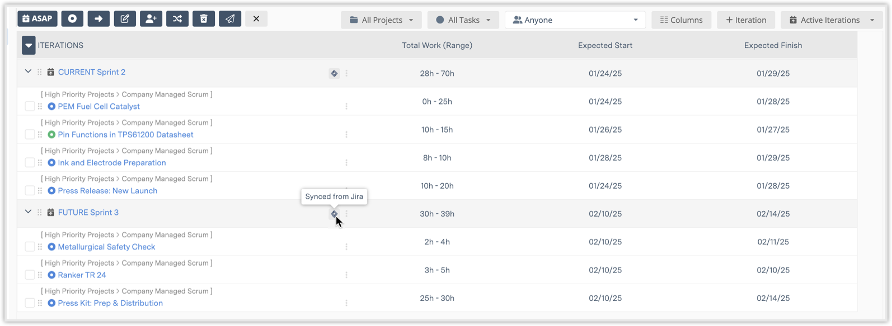Open the Metallurgical Safety Check task link
The image size is (892, 326).
click(x=106, y=247)
